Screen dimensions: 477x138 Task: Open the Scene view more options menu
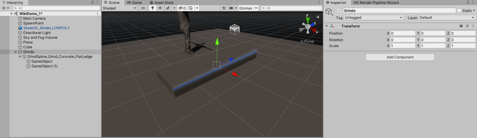point(319,2)
